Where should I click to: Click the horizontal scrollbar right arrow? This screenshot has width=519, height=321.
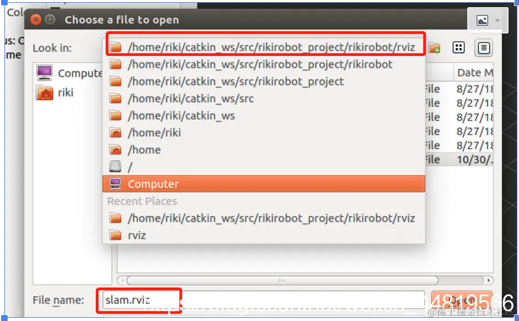pyautogui.click(x=489, y=280)
